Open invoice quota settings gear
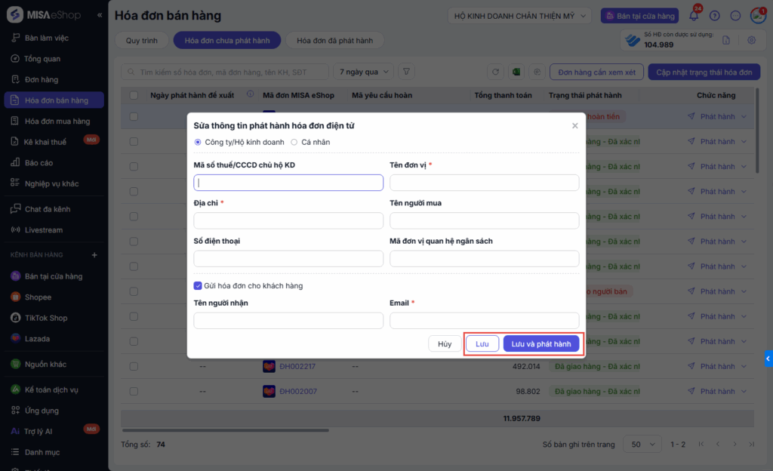This screenshot has width=773, height=471. click(x=751, y=41)
